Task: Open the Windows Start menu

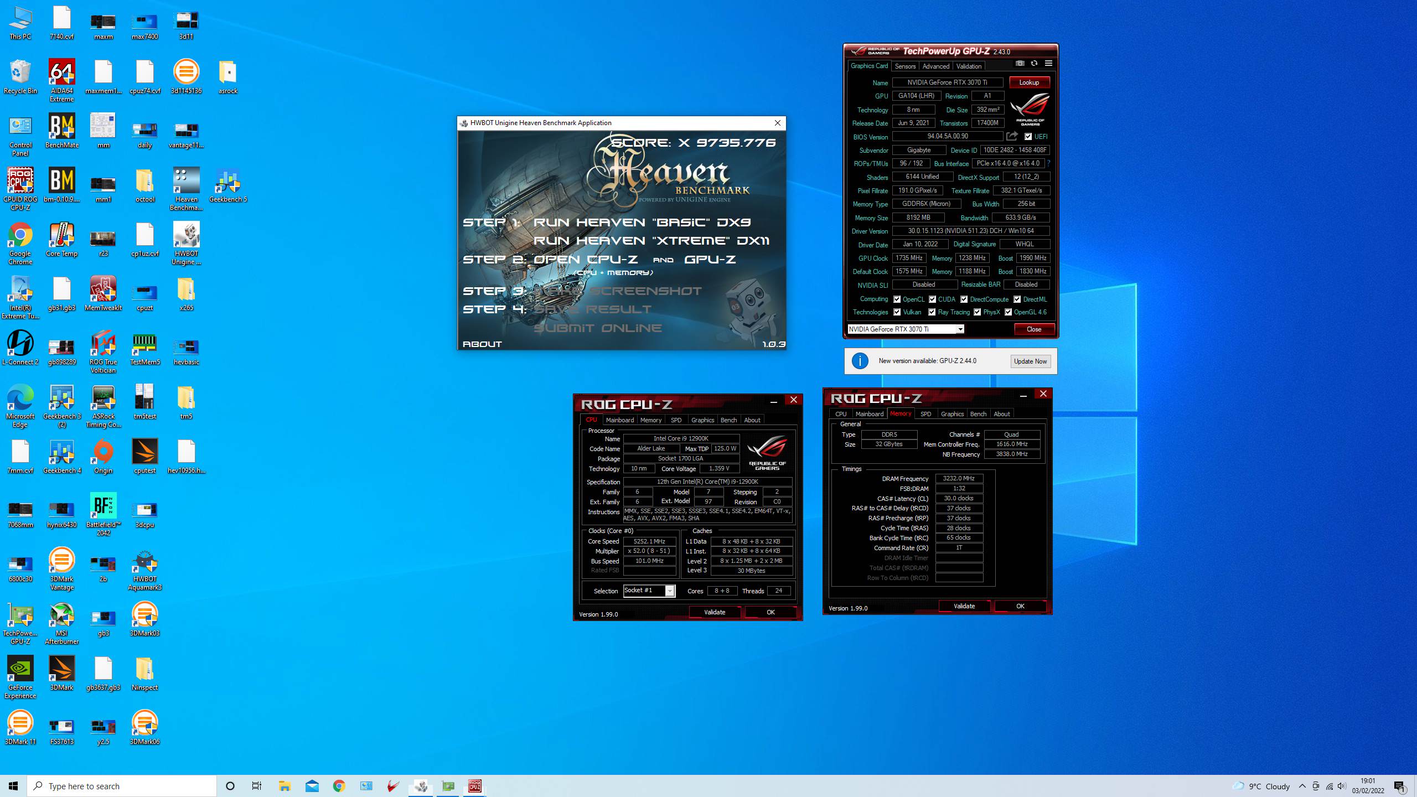Action: 13,786
